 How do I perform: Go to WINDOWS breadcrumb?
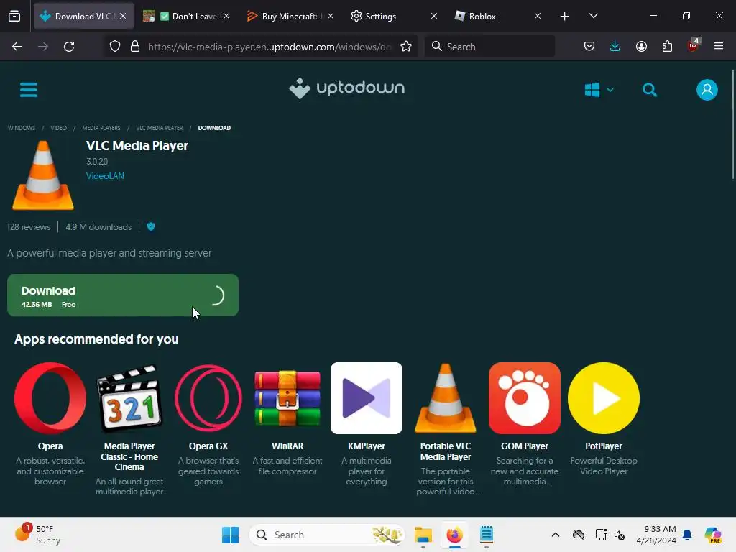(x=22, y=128)
